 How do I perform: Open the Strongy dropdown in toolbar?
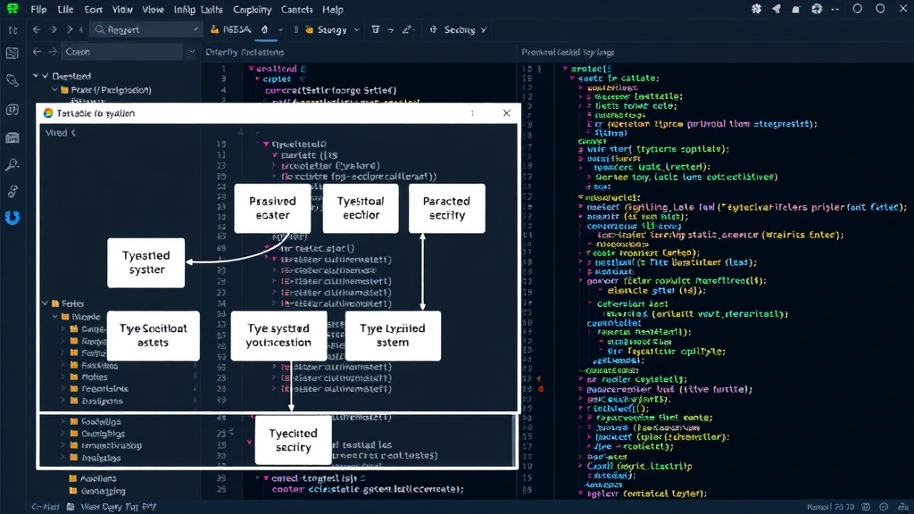[332, 29]
